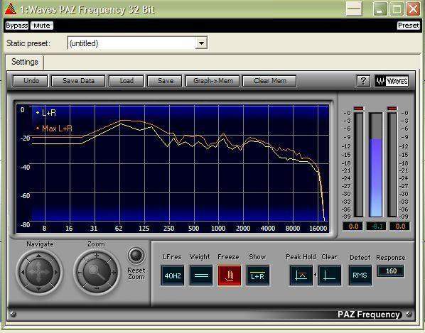
Task: Click the right channel level meter bar
Action: click(392, 165)
